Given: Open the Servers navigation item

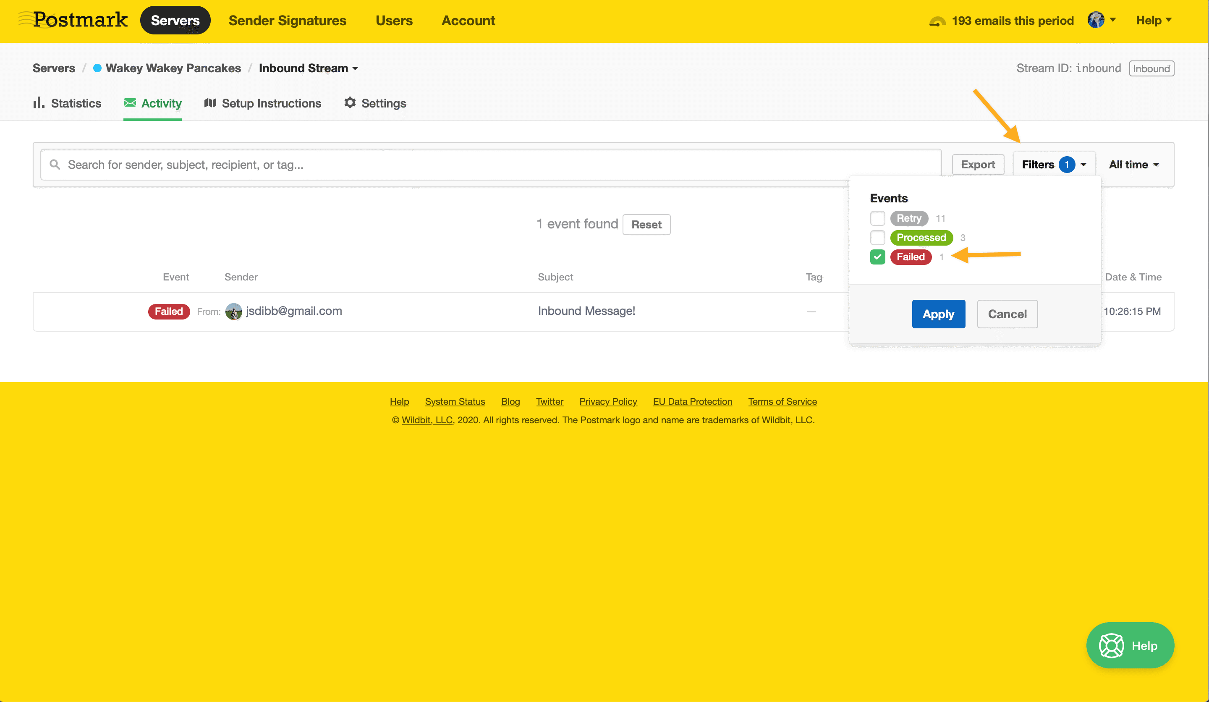Looking at the screenshot, I should (175, 20).
